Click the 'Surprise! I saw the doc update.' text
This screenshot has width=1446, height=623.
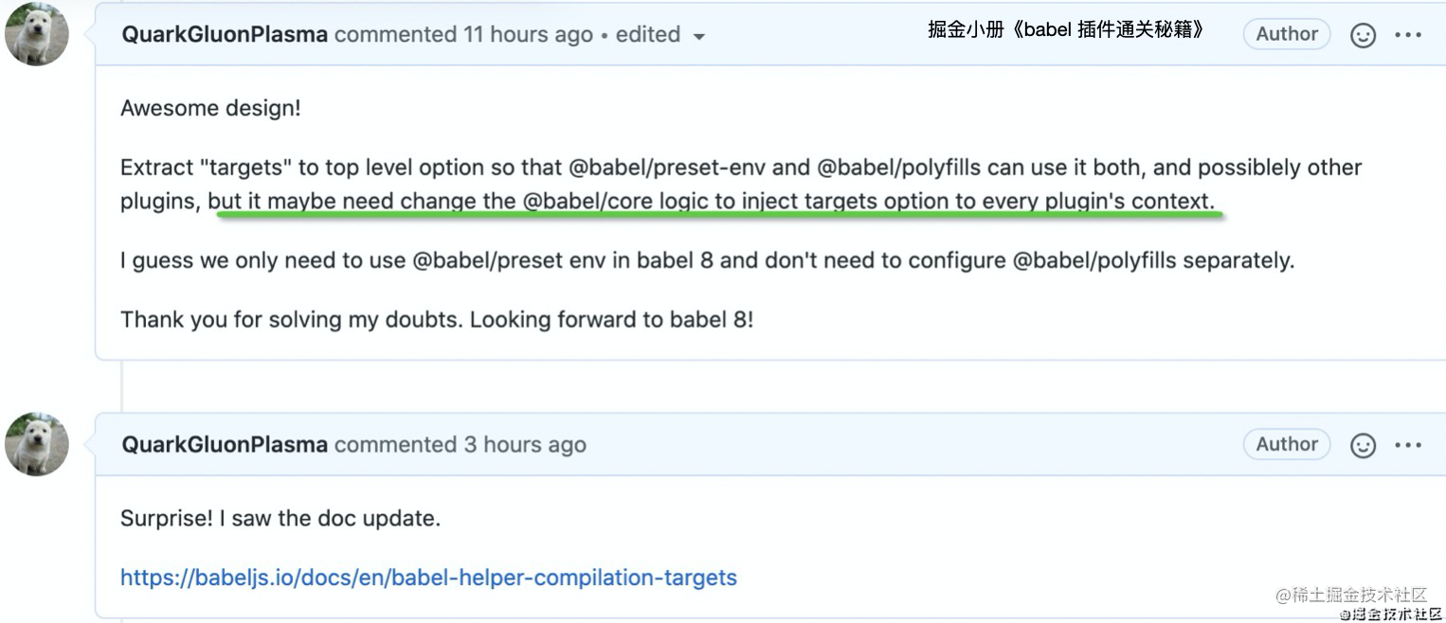280,519
